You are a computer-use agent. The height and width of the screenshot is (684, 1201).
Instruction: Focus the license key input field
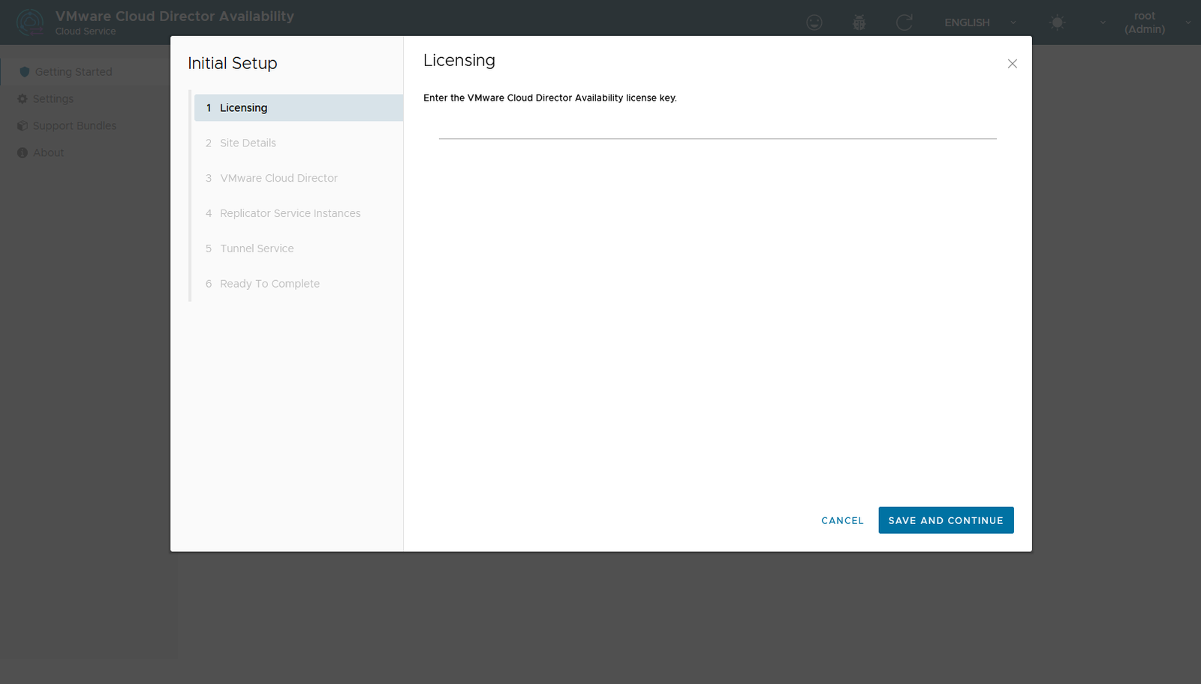pyautogui.click(x=718, y=129)
